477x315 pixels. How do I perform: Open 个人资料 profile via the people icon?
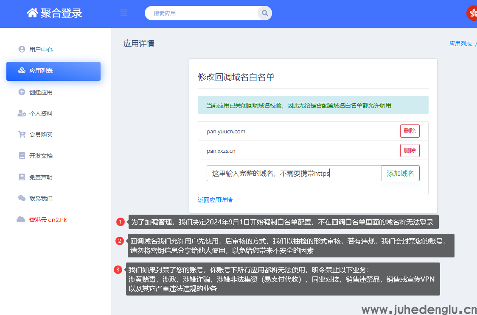[x=22, y=113]
